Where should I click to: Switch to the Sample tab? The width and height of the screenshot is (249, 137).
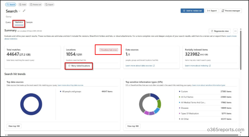click(30, 22)
